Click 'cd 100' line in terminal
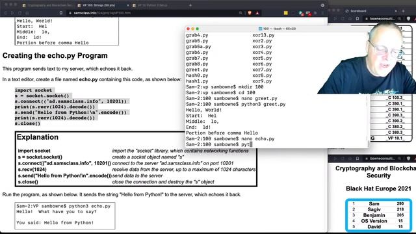 (220, 92)
